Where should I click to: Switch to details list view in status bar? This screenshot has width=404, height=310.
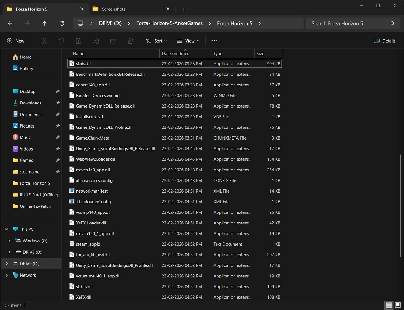coord(389,305)
